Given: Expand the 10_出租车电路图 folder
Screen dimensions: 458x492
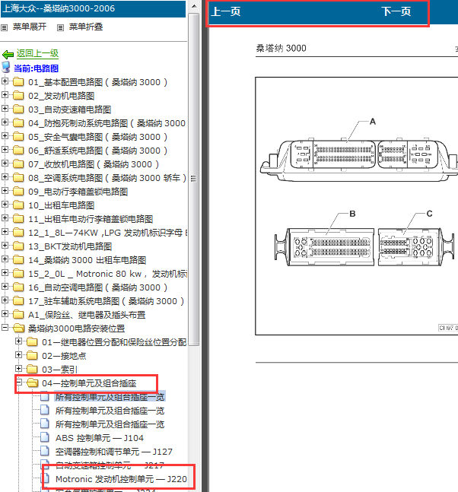Looking at the screenshot, I should click(x=5, y=205).
